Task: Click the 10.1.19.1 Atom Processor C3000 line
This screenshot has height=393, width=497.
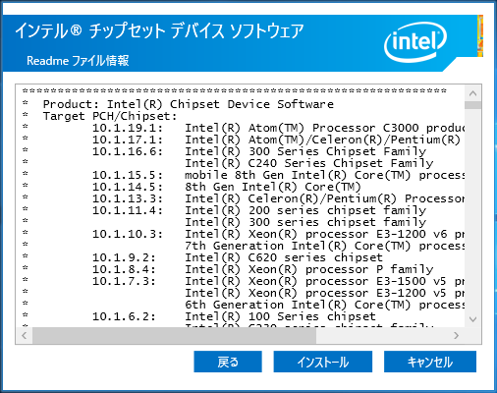Action: coord(278,128)
